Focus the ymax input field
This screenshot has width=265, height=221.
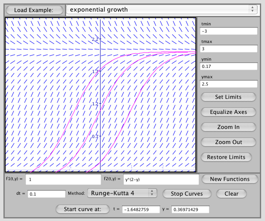(228, 84)
